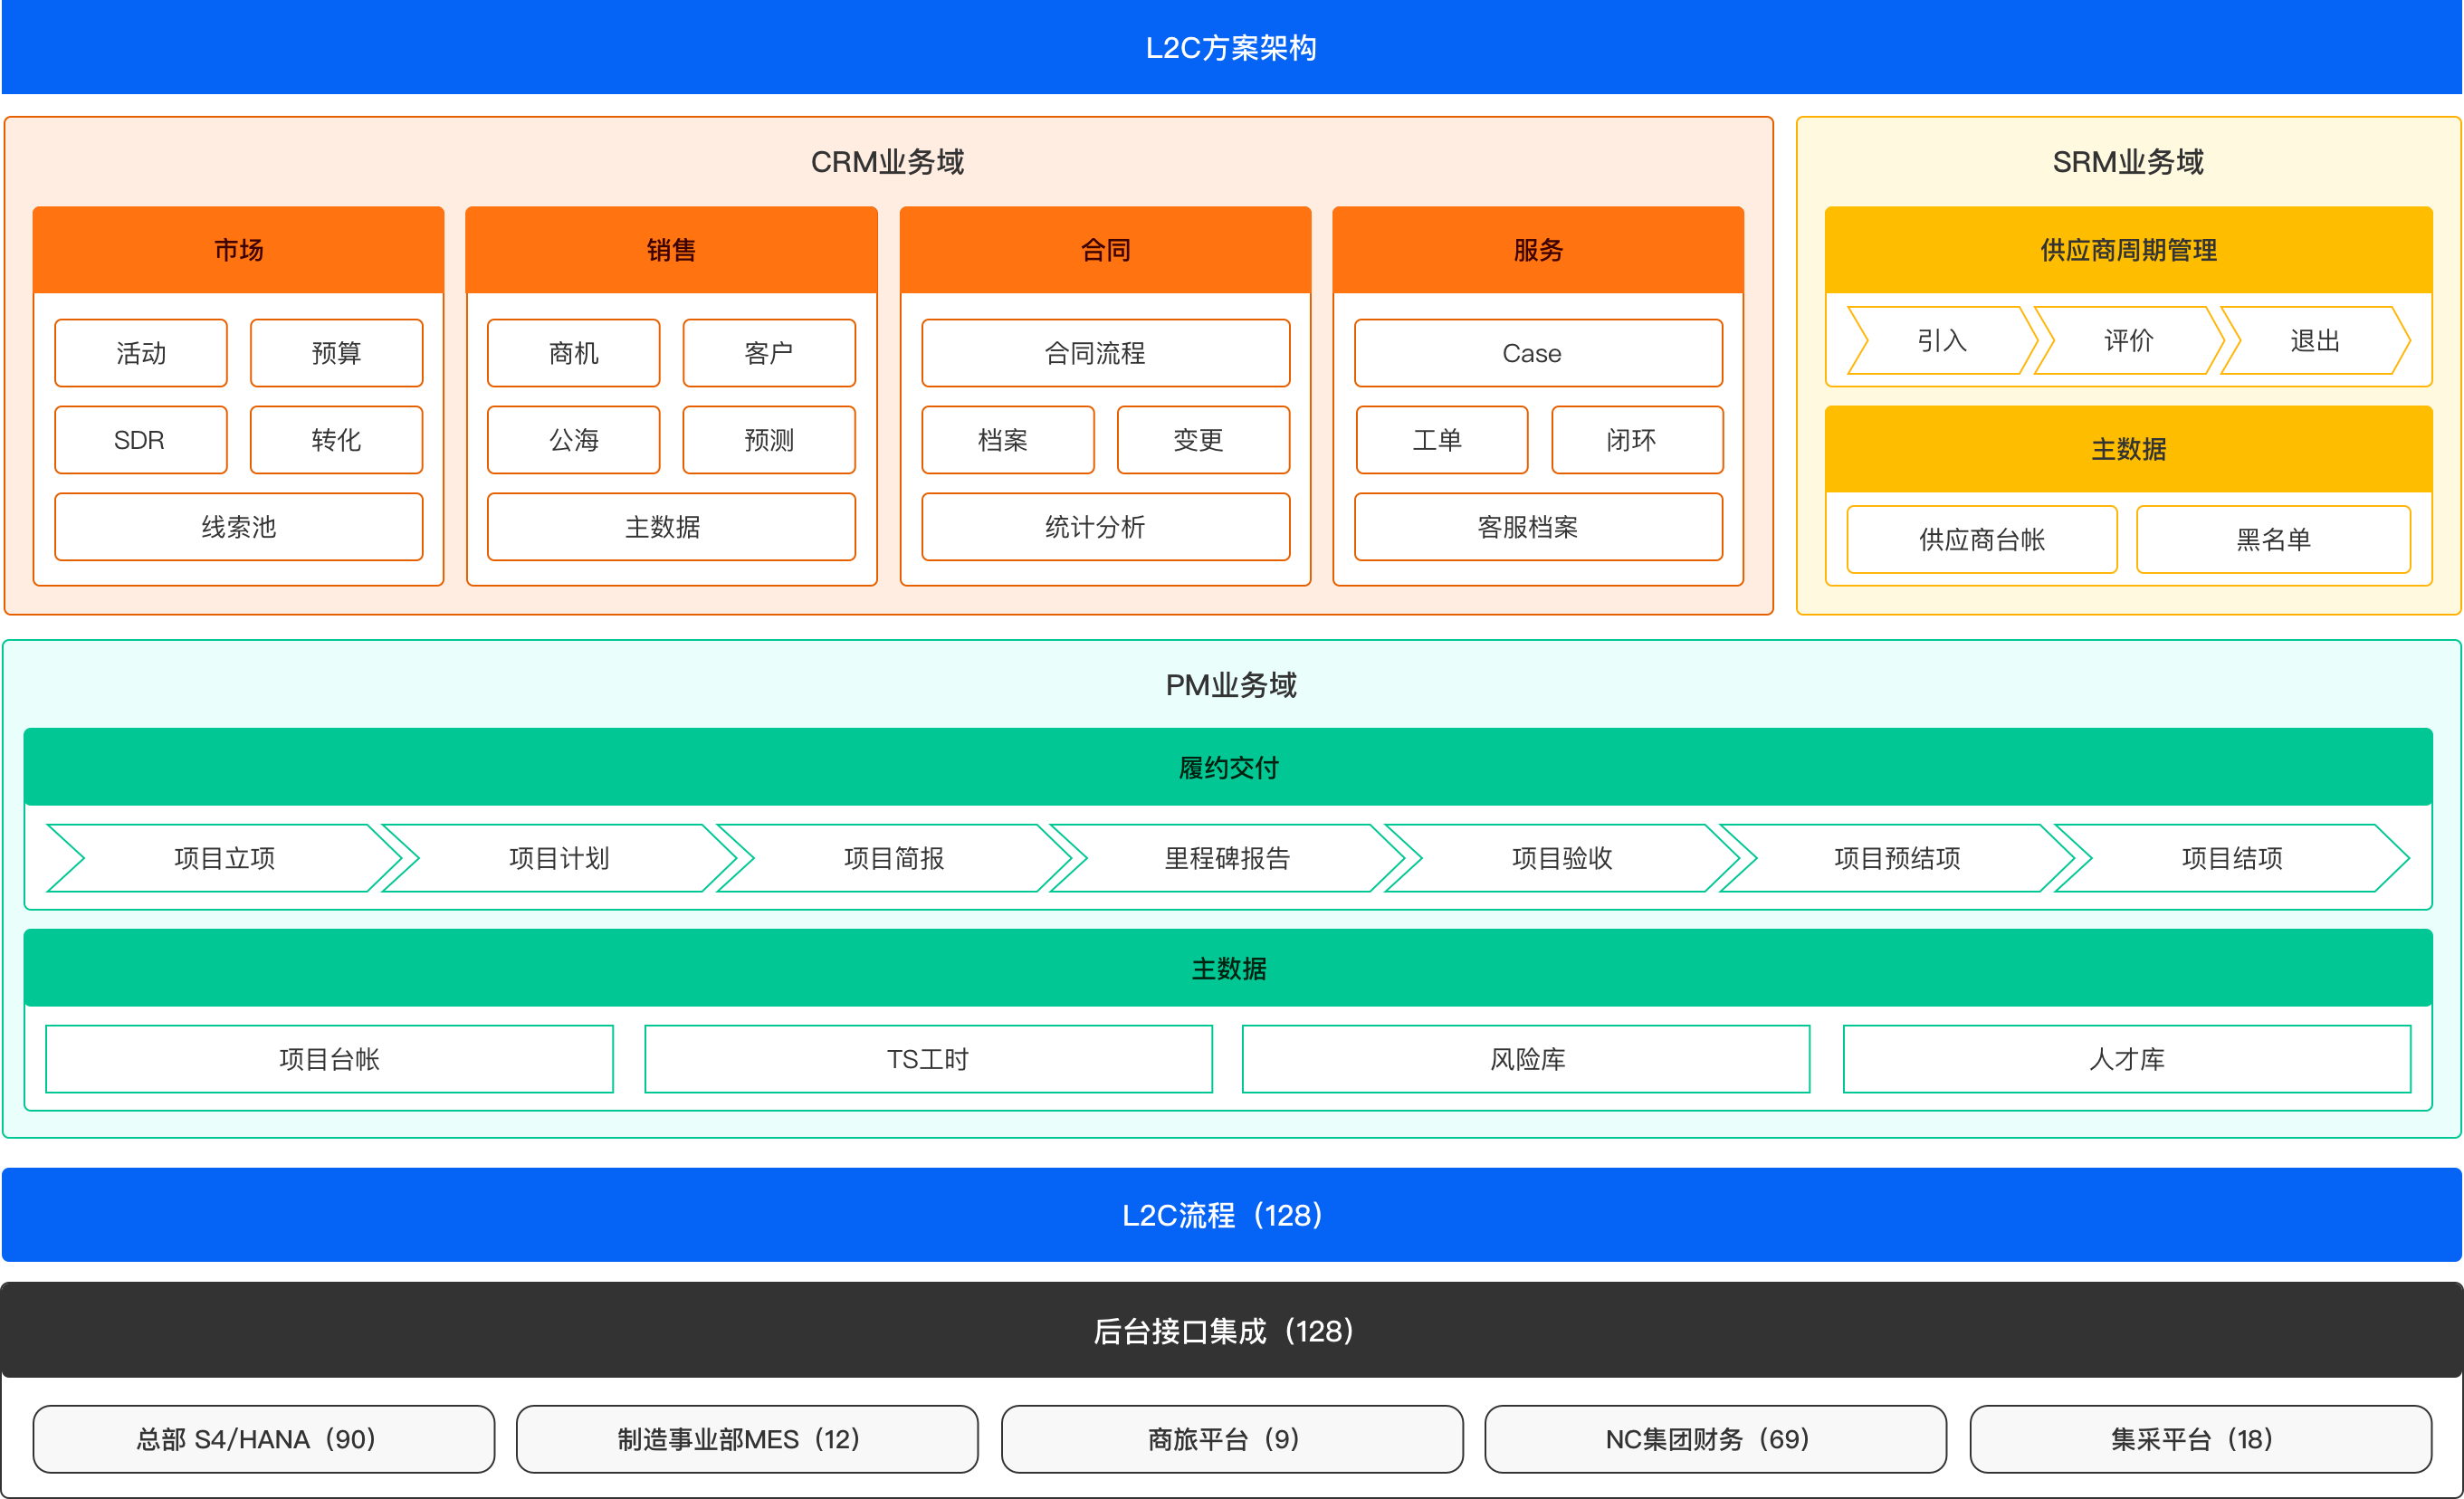The height and width of the screenshot is (1499, 2464).
Task: Select the Case box
Action: (1539, 353)
